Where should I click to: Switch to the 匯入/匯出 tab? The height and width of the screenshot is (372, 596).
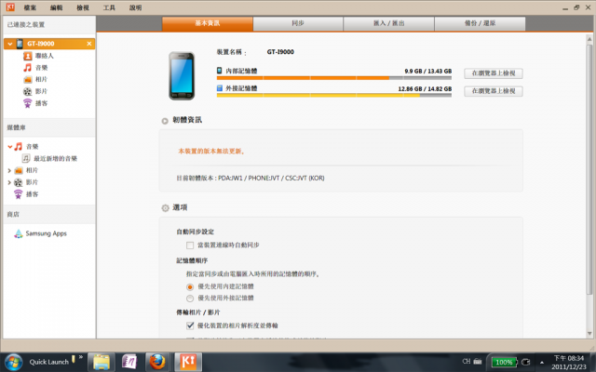pos(389,23)
